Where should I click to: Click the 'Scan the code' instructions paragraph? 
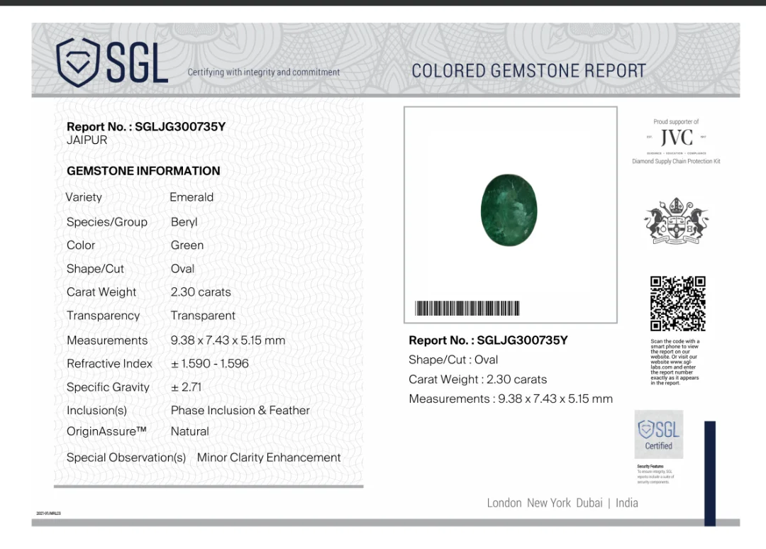click(x=675, y=362)
